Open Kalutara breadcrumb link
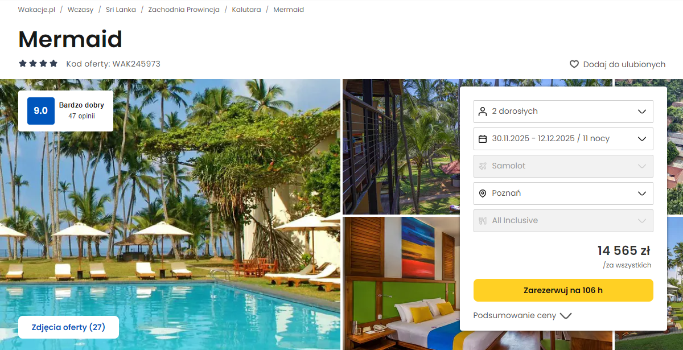The width and height of the screenshot is (683, 350). point(246,10)
